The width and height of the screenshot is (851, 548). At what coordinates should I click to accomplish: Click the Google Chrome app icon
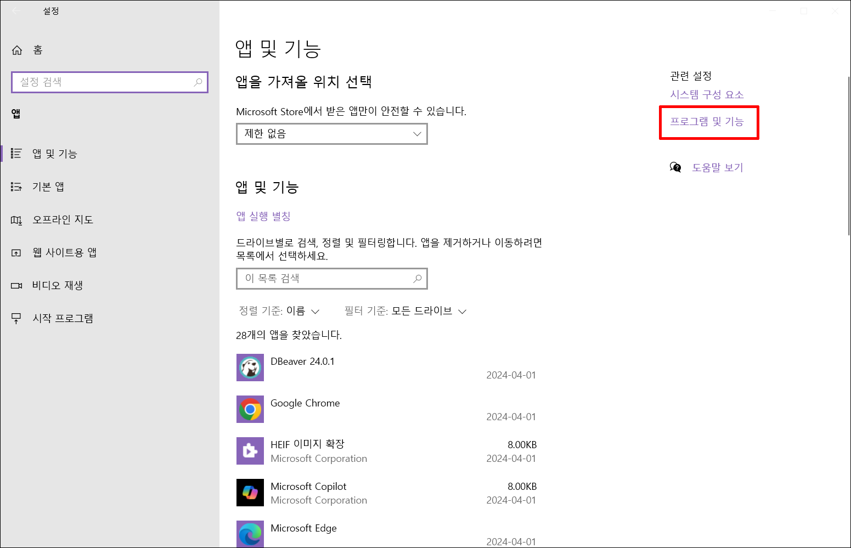[x=250, y=409]
